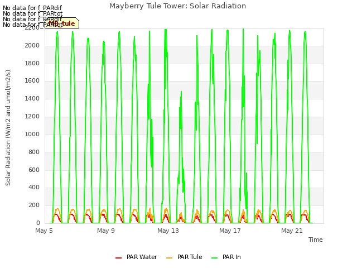Viewport: 357px width, 268px height.
Task: Click the PAR In legend label
Action: click(231, 257)
